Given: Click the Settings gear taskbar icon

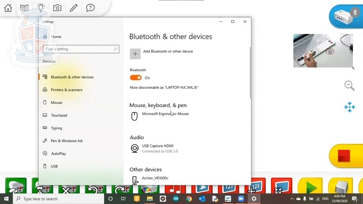Looking at the screenshot, I should 254,199.
